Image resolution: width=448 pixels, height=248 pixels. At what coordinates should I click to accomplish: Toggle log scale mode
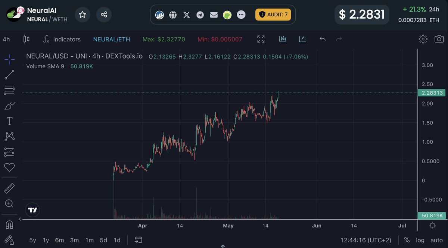click(x=420, y=240)
